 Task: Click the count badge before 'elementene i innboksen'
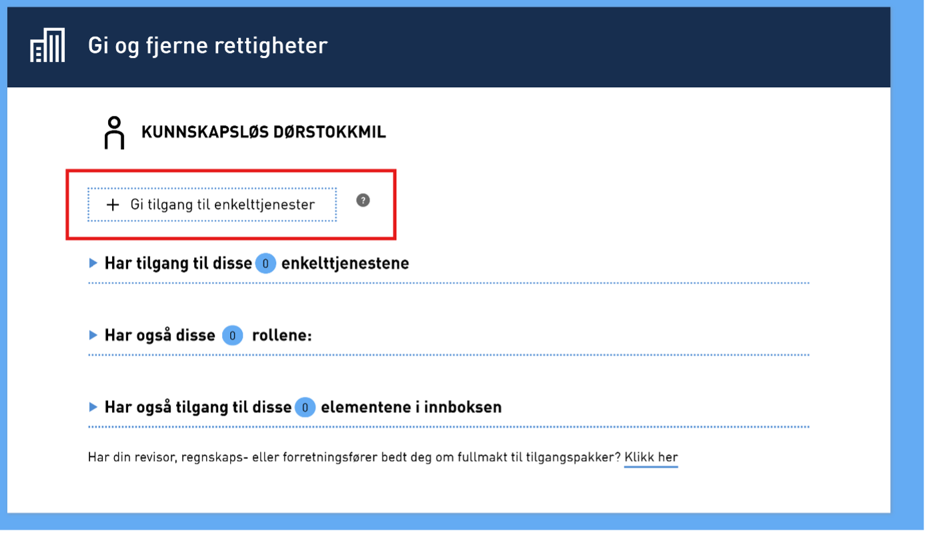coord(305,407)
